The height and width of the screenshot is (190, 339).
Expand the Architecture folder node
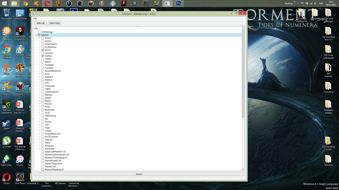(x=39, y=47)
